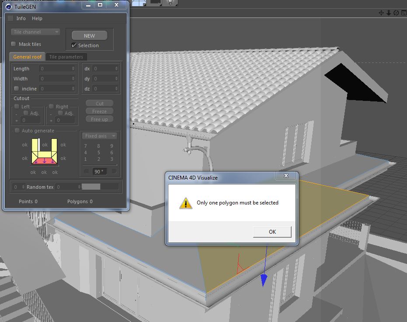Click the Only one polygon message text
The image size is (407, 322).
click(x=237, y=203)
